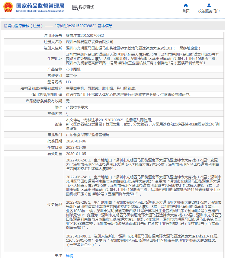Click the 产品名称 row label
The width and height of the screenshot is (225, 258).
coord(55,69)
